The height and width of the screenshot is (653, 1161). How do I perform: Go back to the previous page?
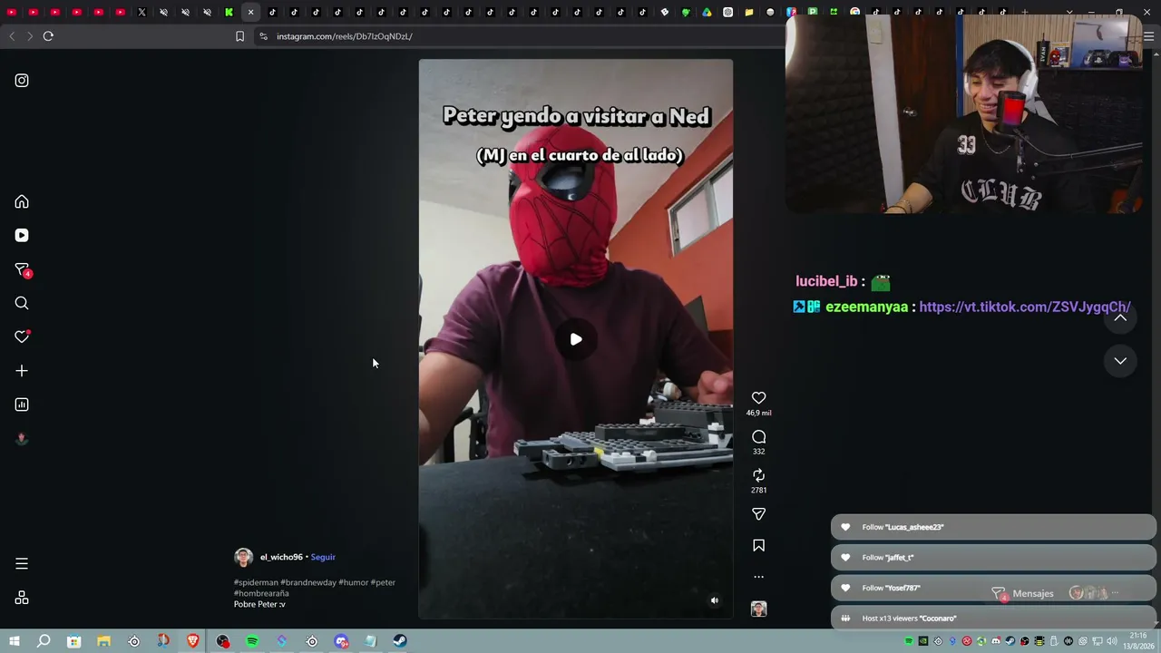pyautogui.click(x=12, y=36)
